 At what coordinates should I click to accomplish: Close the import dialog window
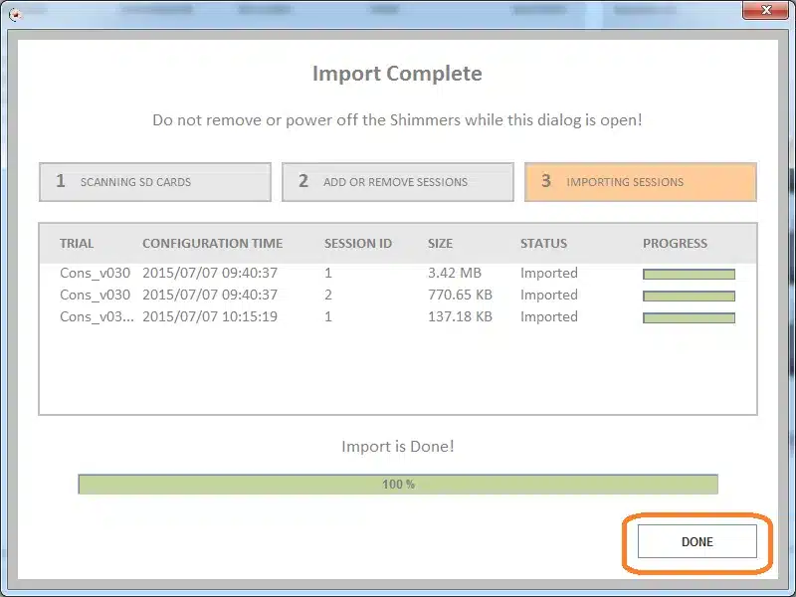765,10
